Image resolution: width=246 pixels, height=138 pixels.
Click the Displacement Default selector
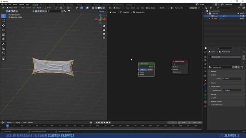(x=232, y=90)
